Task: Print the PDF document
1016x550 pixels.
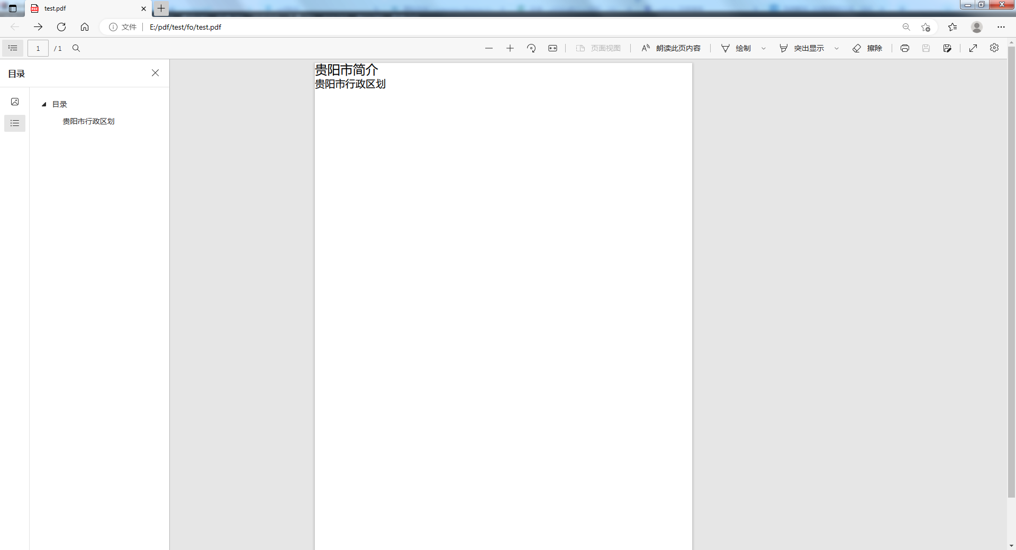Action: coord(905,48)
